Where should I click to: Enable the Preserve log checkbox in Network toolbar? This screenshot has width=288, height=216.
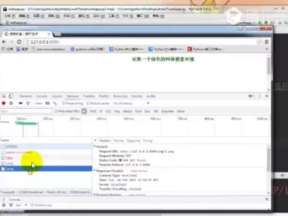[63, 103]
